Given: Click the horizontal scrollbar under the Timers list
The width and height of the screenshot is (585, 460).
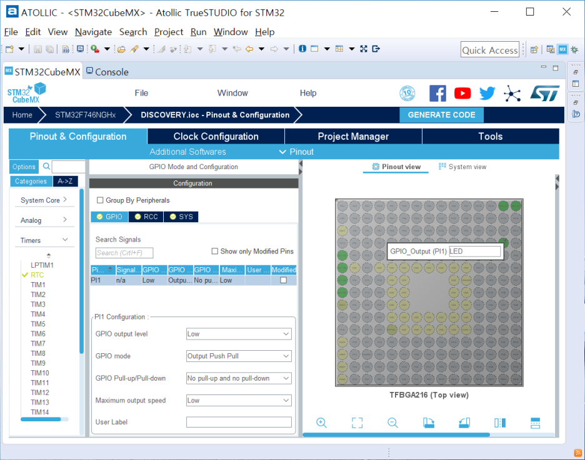Looking at the screenshot, I should click(x=41, y=419).
